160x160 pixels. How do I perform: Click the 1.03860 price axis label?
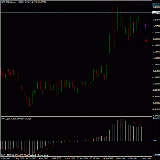156,77
